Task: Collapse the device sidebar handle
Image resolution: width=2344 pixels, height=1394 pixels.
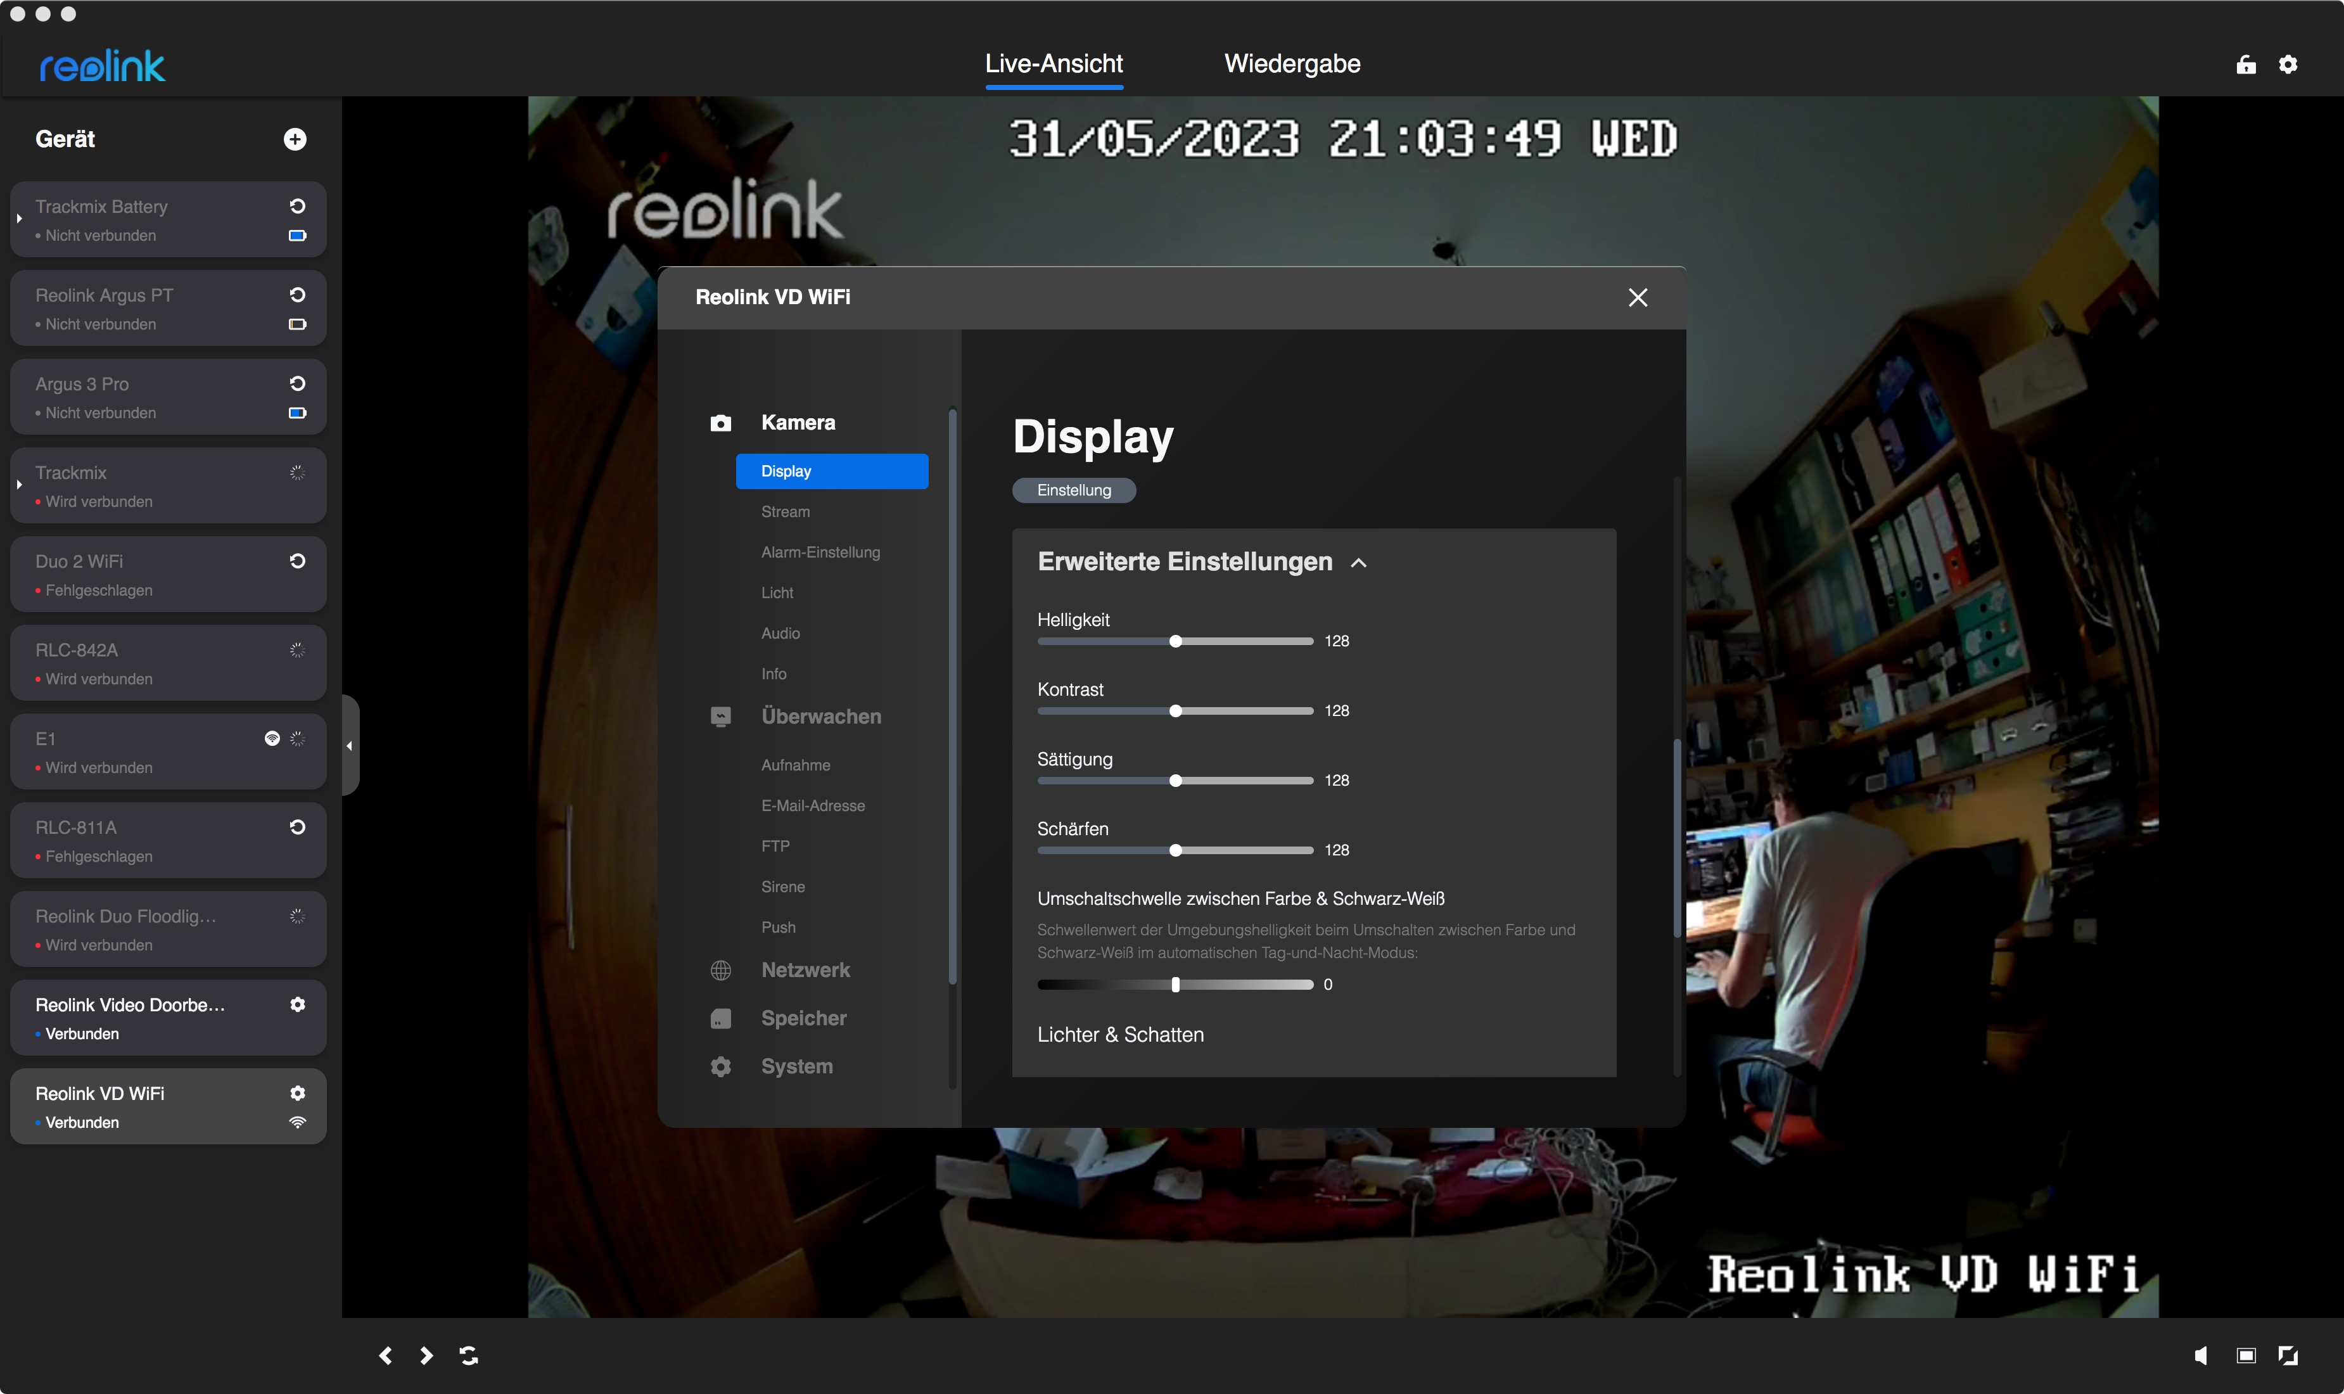Action: pyautogui.click(x=349, y=745)
